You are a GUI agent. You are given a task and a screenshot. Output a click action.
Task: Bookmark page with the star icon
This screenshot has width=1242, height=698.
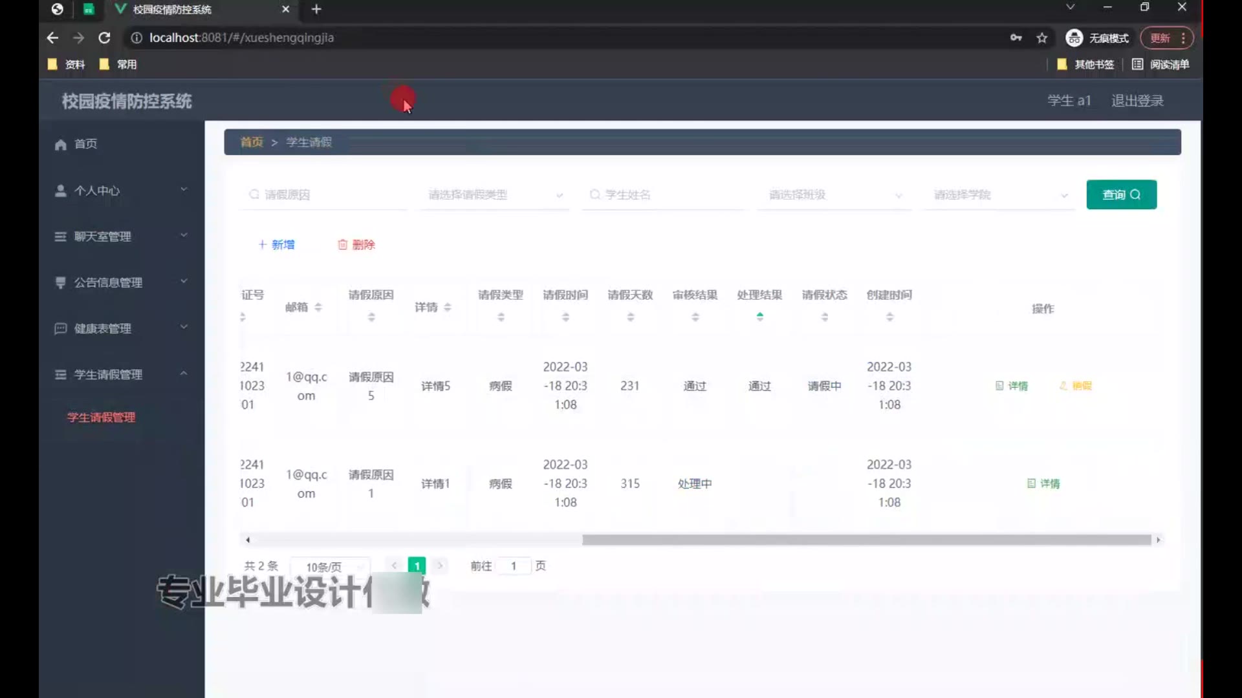(x=1041, y=38)
